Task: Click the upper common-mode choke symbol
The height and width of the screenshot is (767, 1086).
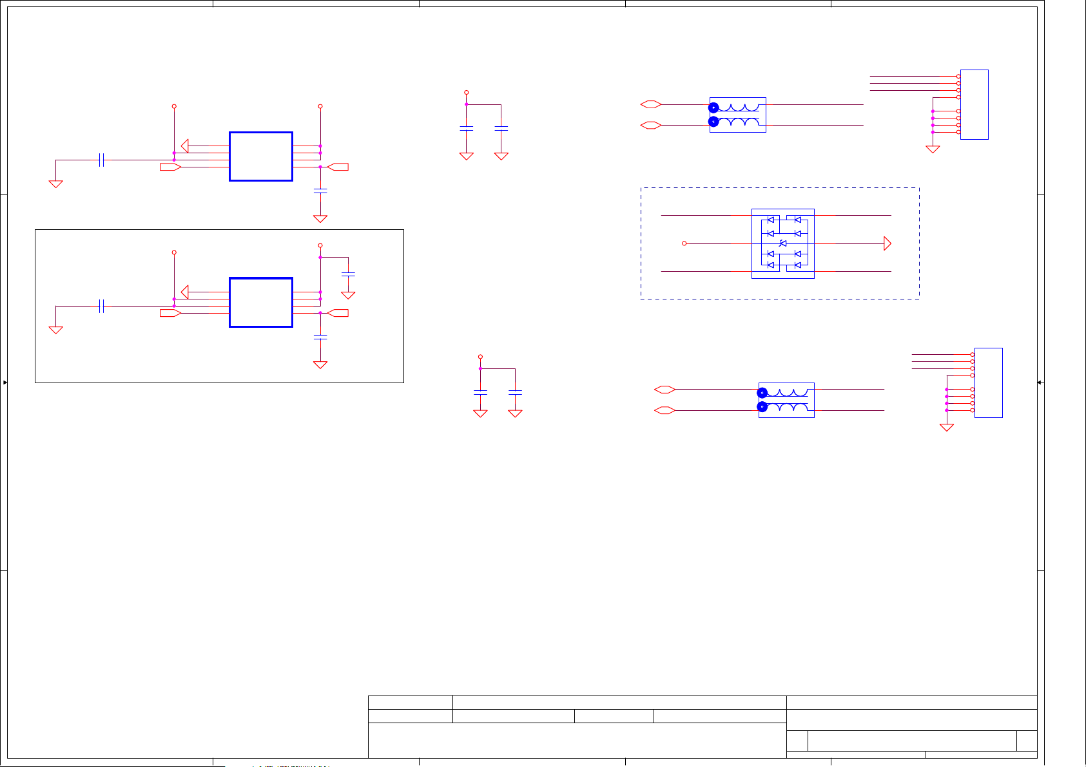Action: 737,115
